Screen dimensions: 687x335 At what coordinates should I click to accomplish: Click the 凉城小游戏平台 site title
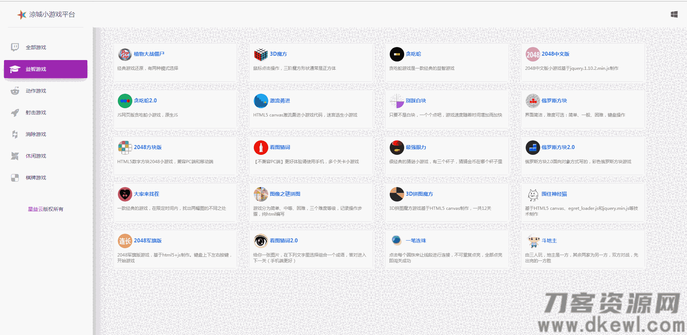coord(52,14)
